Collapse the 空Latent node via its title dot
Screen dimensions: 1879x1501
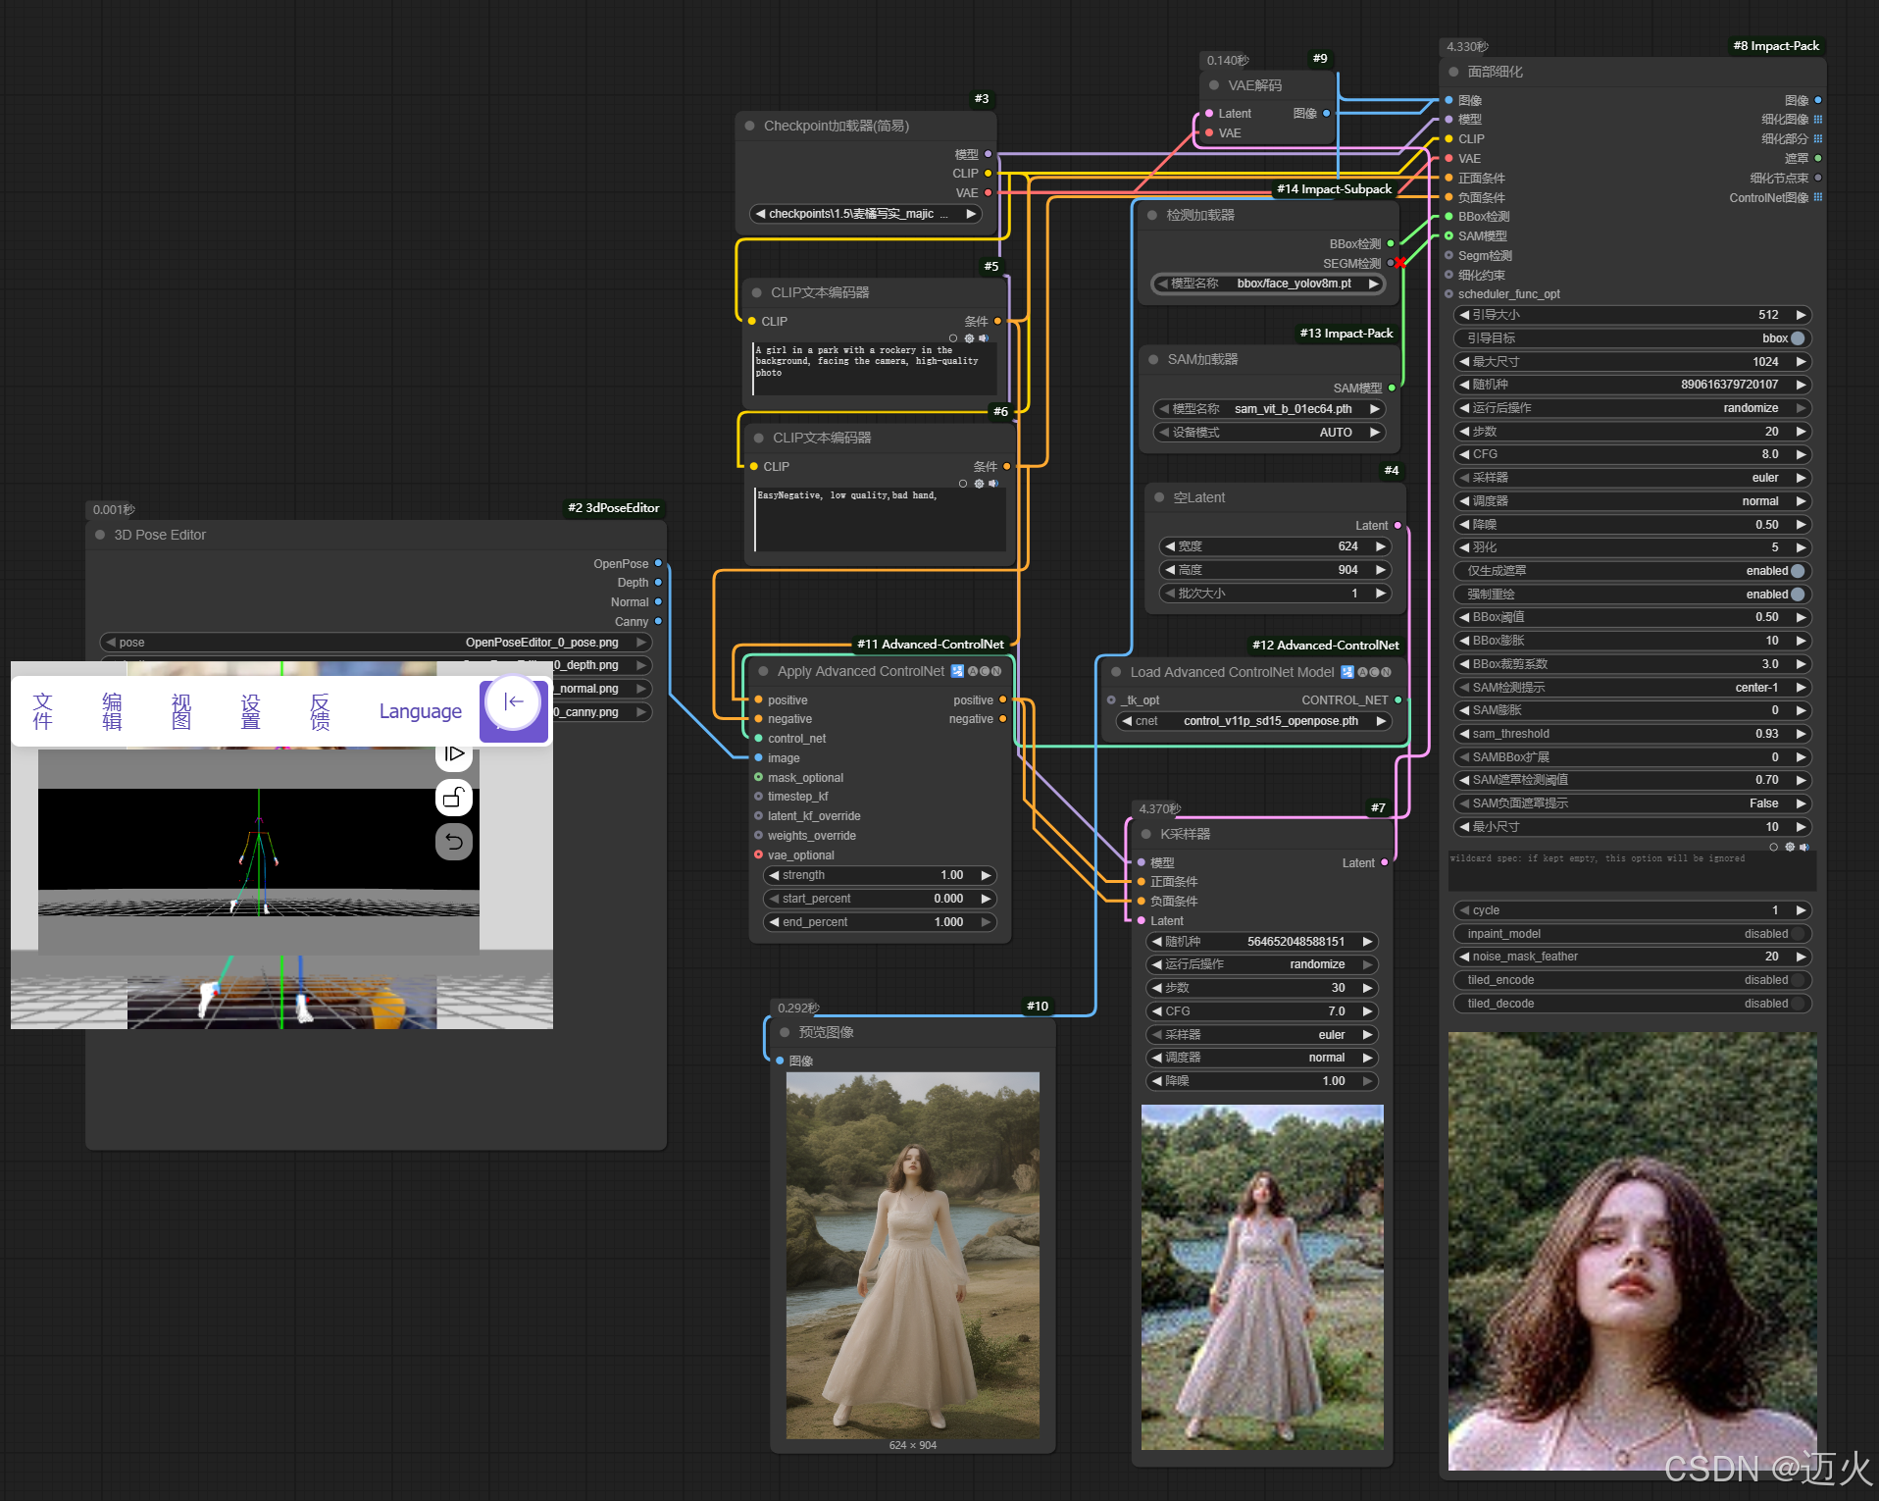click(x=1159, y=497)
